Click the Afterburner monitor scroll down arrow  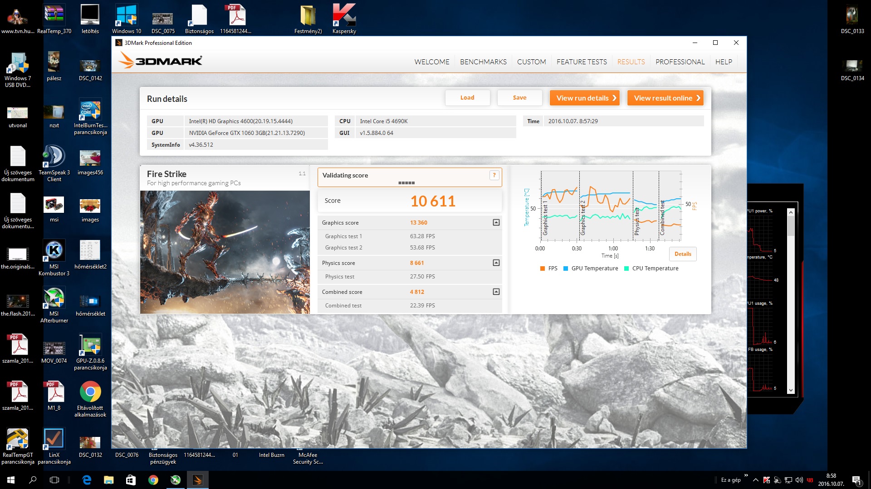(791, 390)
